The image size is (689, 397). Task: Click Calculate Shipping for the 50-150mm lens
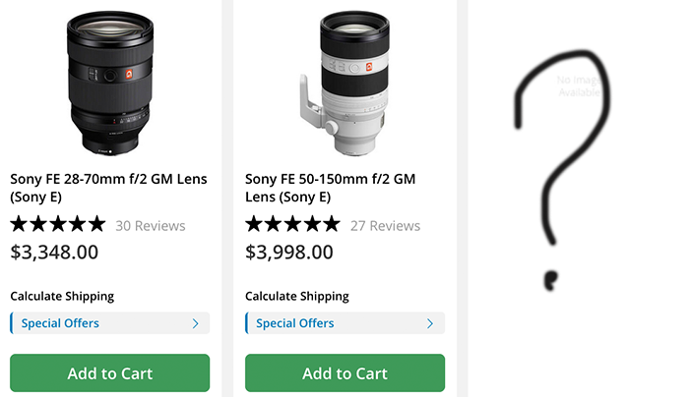(297, 296)
